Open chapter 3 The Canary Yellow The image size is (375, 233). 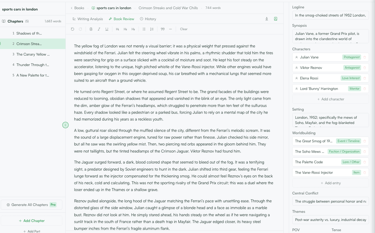pos(33,54)
